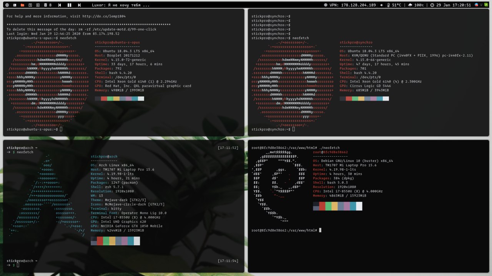Click red swatch in arch terminal palette
This screenshot has height=276, width=492.
point(100,241)
